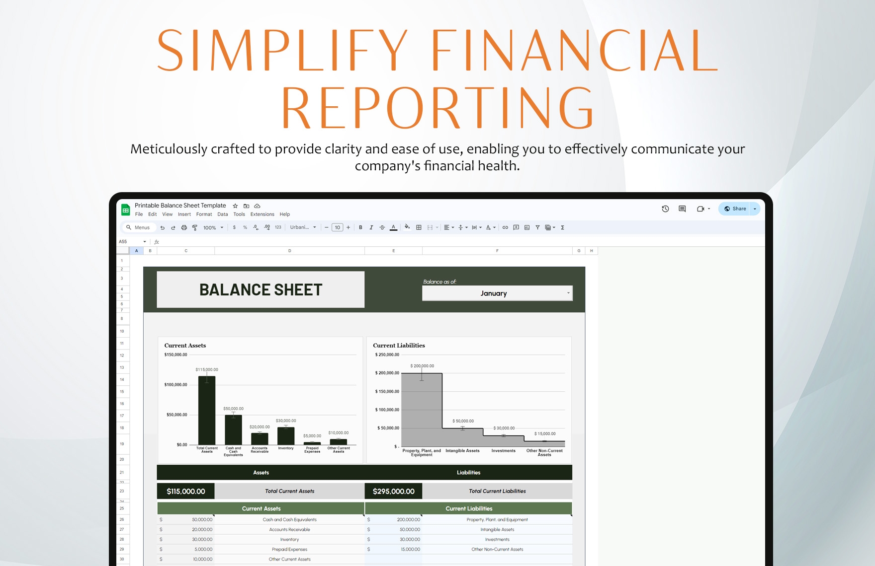
Task: Open the Help menu
Action: click(x=284, y=214)
